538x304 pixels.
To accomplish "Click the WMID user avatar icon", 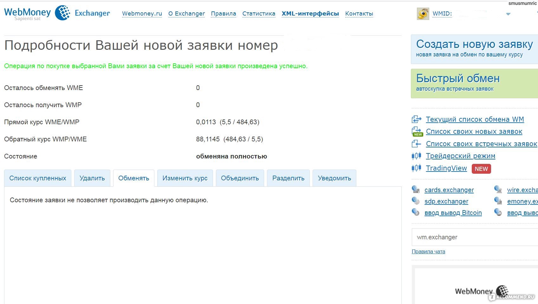I will 423,14.
